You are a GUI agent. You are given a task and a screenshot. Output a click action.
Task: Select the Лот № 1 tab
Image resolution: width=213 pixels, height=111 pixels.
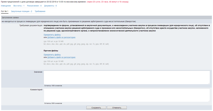coord(5,11)
